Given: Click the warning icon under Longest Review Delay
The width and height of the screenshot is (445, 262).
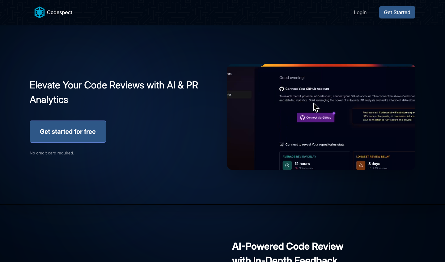Looking at the screenshot, I should click(x=361, y=166).
